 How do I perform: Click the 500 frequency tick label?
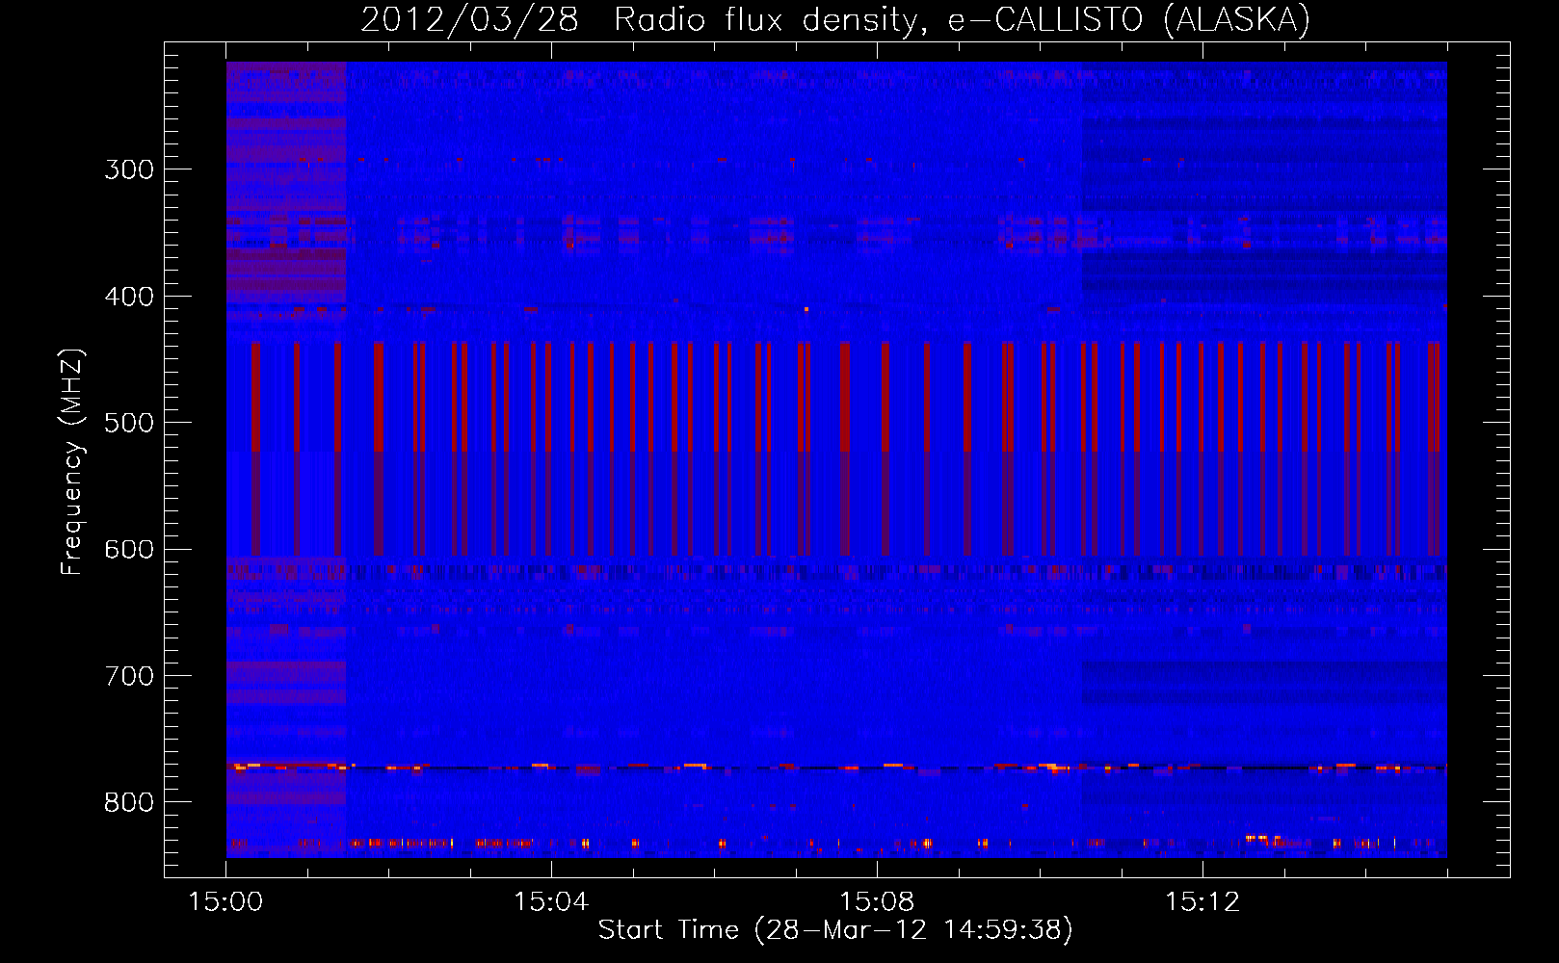pos(129,423)
